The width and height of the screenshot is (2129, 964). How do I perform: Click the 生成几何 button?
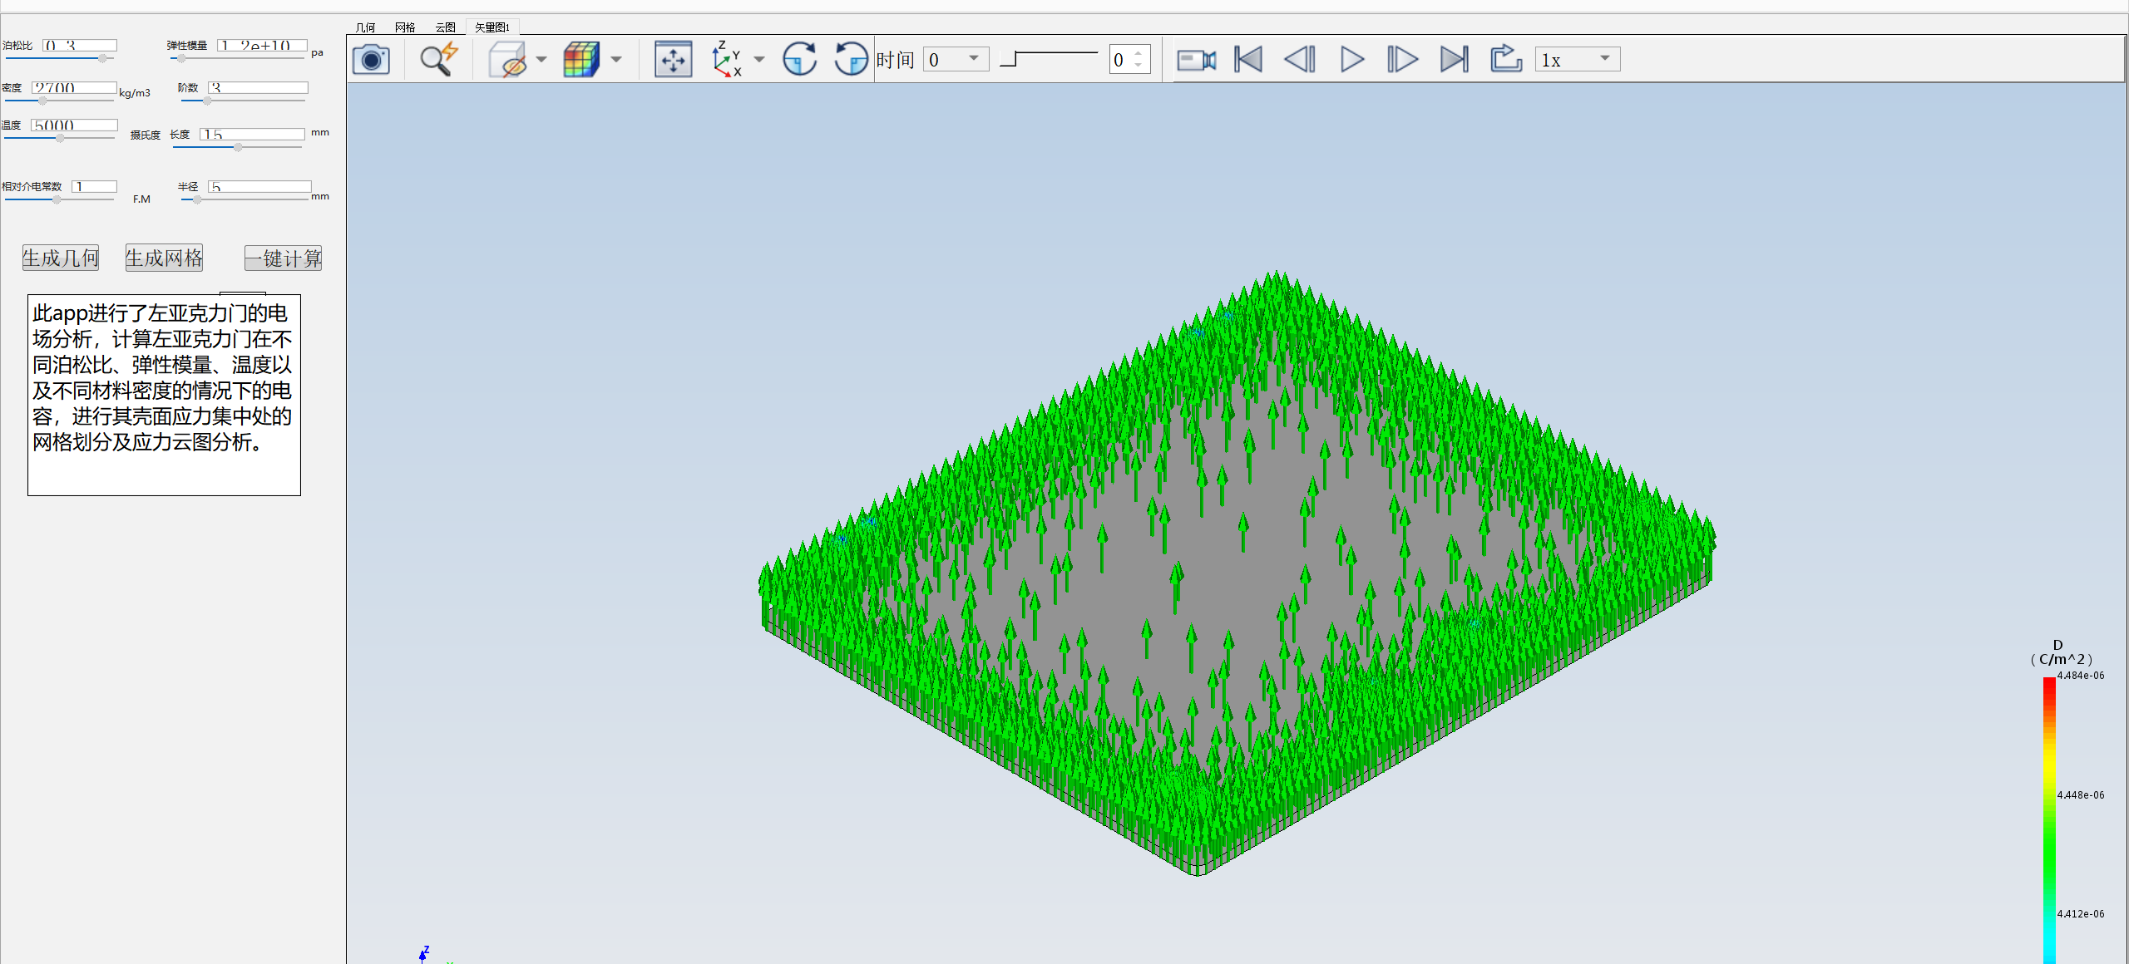(x=61, y=258)
